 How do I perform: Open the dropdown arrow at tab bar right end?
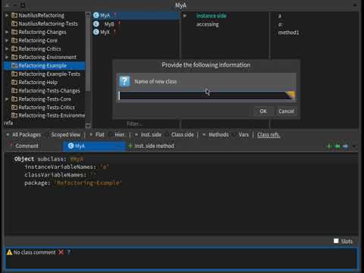pos(354,146)
